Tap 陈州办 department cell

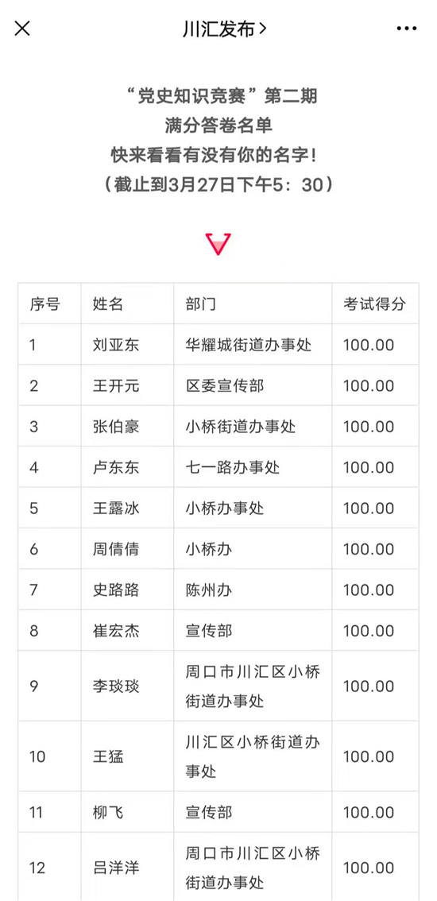pos(209,590)
